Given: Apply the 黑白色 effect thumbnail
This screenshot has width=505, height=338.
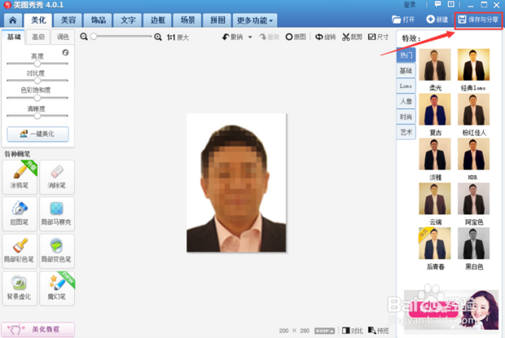Looking at the screenshot, I should point(473,244).
